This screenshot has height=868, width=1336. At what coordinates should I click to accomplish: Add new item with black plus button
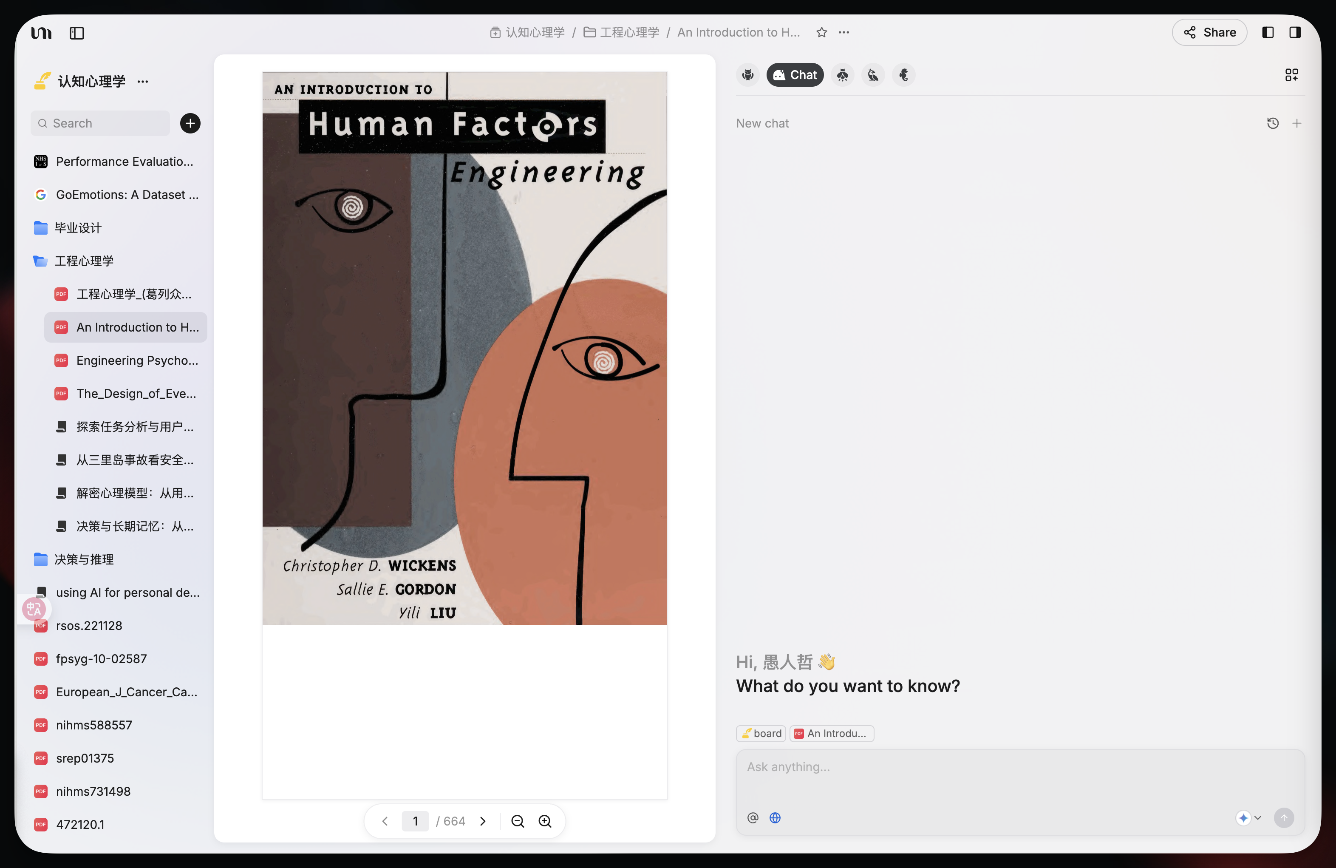point(190,123)
